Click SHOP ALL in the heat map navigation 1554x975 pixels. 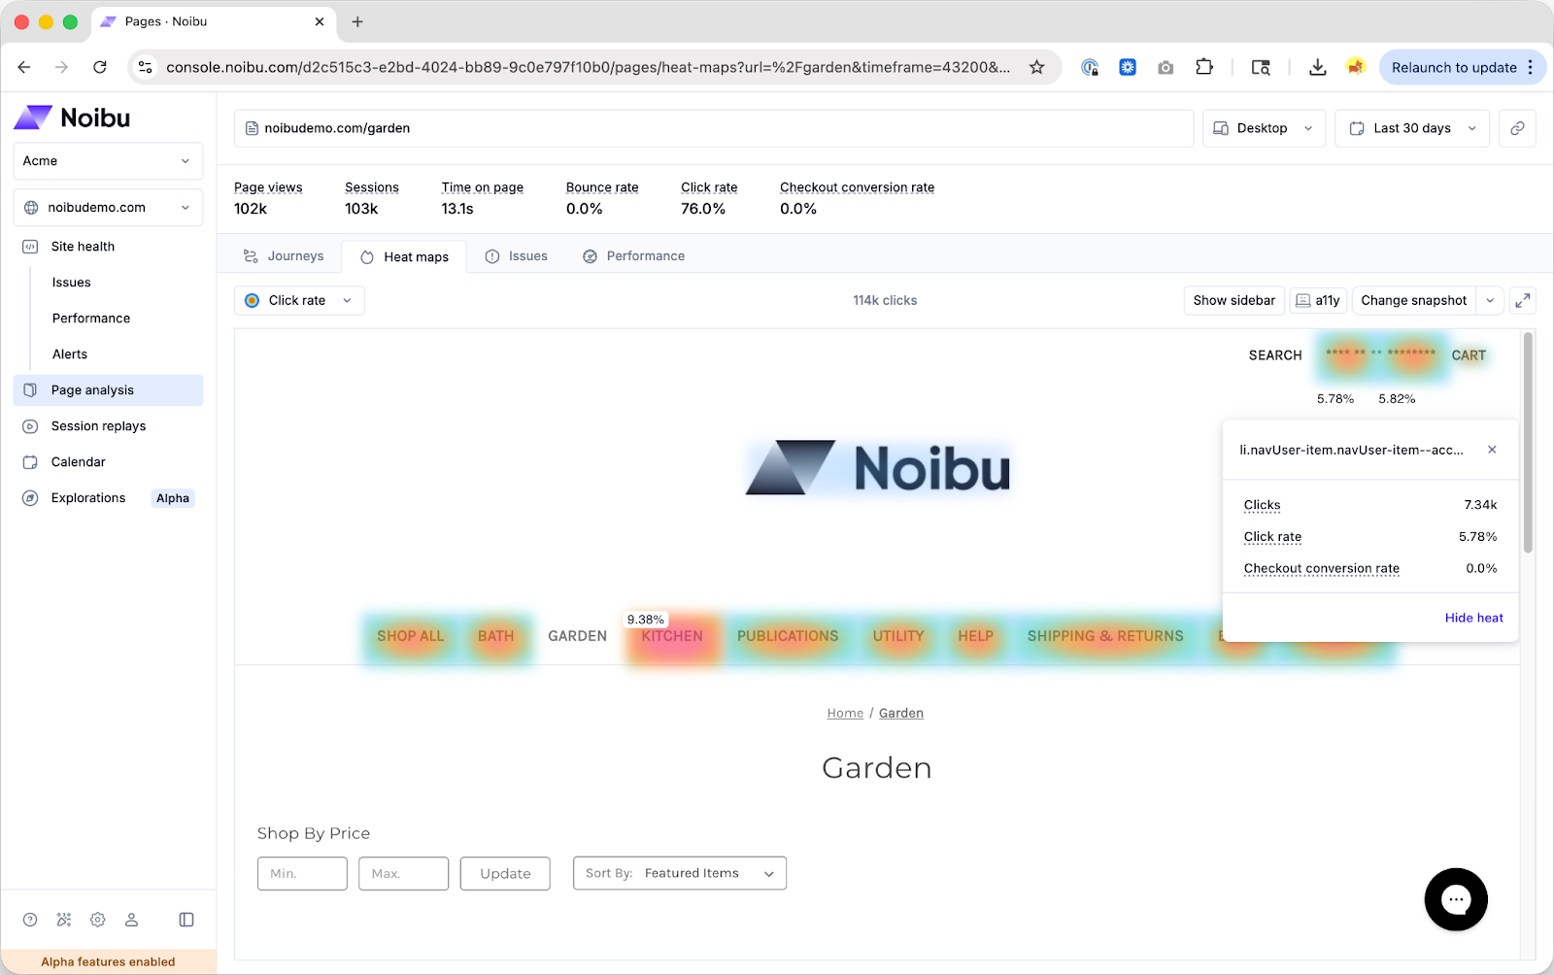click(410, 636)
